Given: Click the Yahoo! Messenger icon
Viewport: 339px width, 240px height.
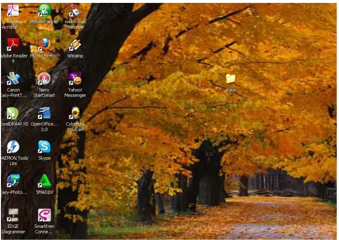Looking at the screenshot, I should [x=75, y=78].
